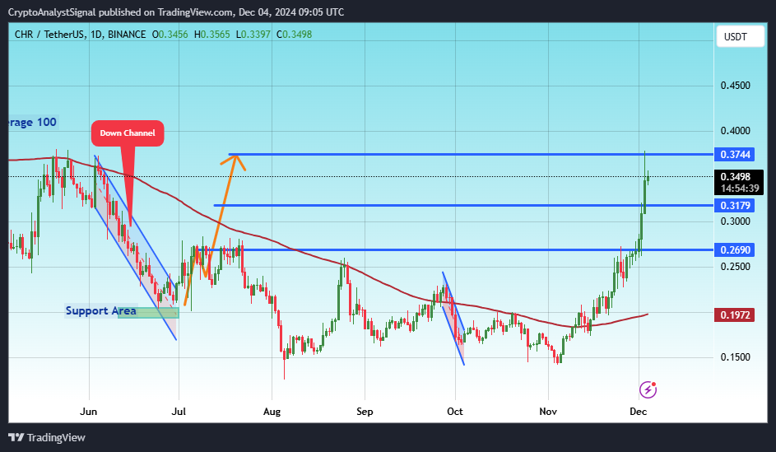
Task: Click the TradingView logo
Action: pos(47,438)
